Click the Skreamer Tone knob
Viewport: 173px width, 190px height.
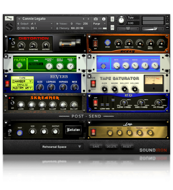pyautogui.click(x=31, y=105)
